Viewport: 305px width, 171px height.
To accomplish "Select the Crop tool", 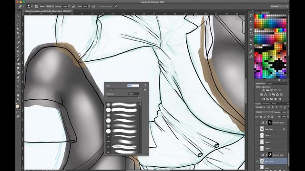I will pos(18,33).
